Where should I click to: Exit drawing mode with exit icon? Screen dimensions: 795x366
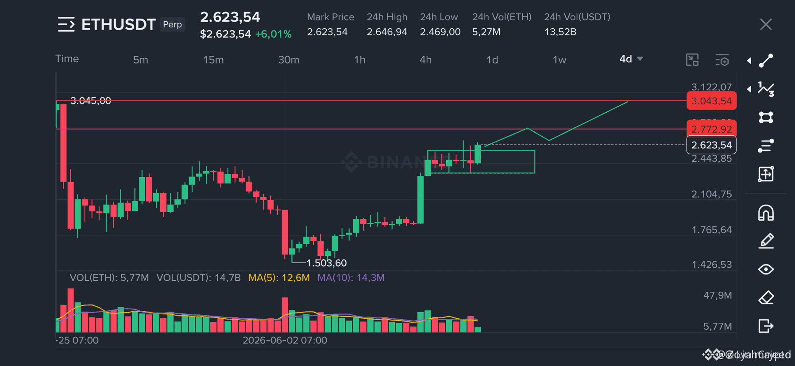click(766, 326)
